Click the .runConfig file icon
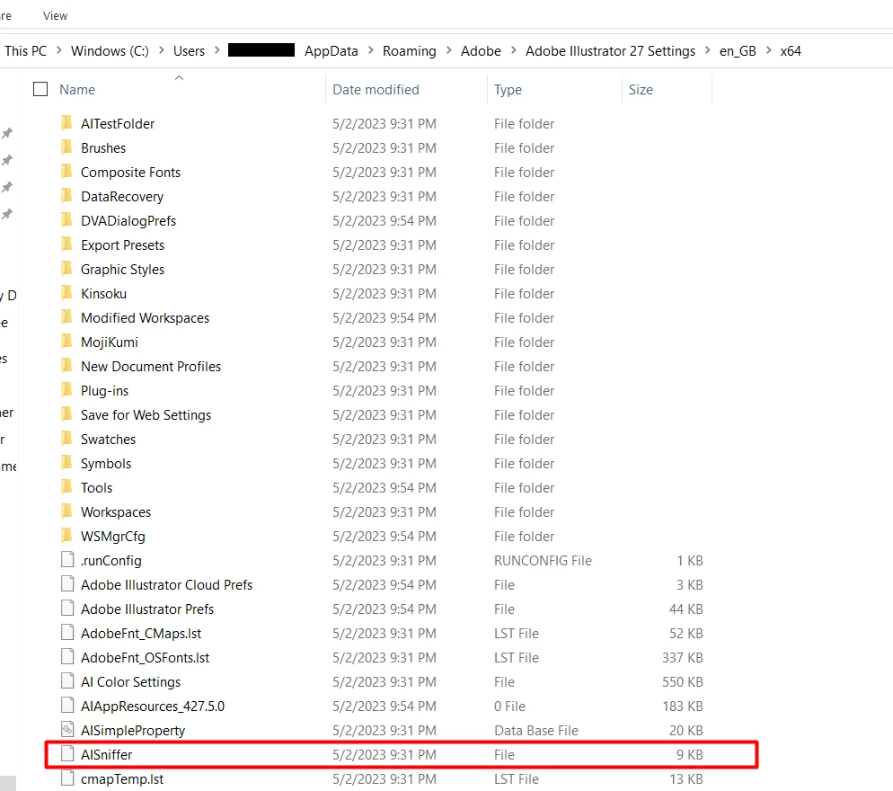The height and width of the screenshot is (791, 893). (67, 560)
